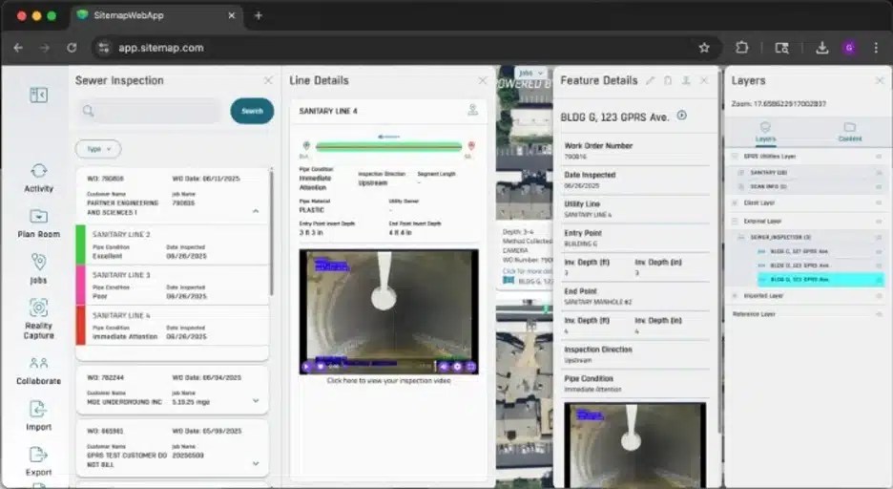
Task: Open the Activity section in sidebar
Action: click(38, 178)
